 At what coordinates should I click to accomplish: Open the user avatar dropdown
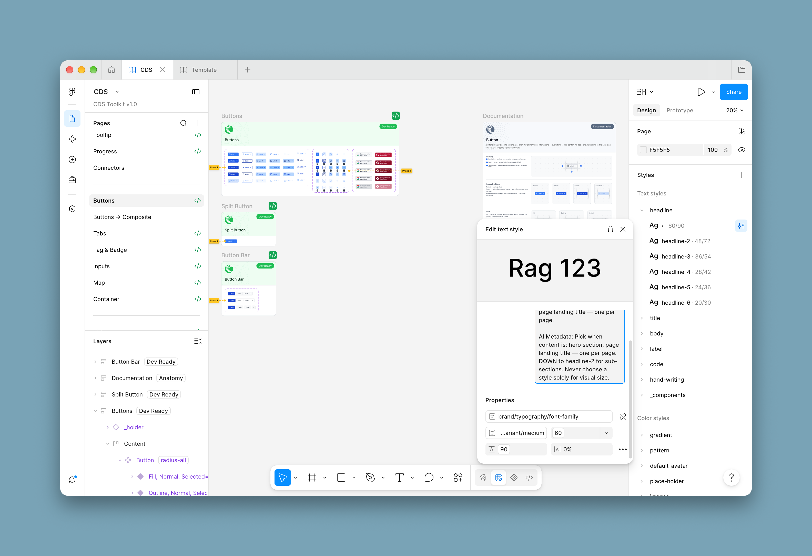coord(644,92)
